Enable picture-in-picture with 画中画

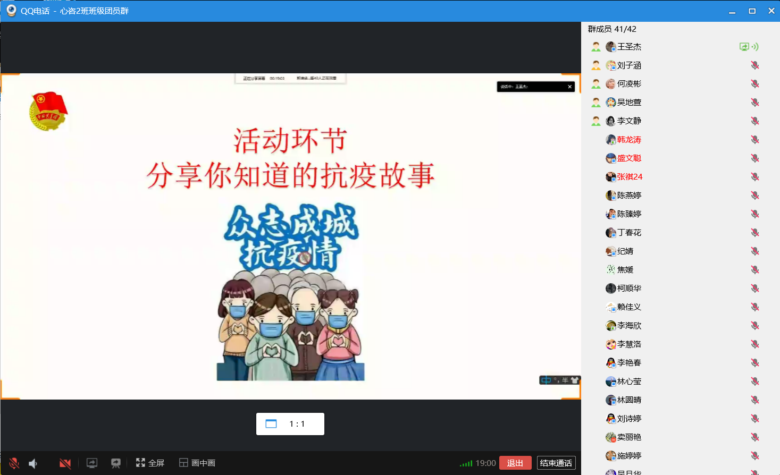tap(197, 463)
